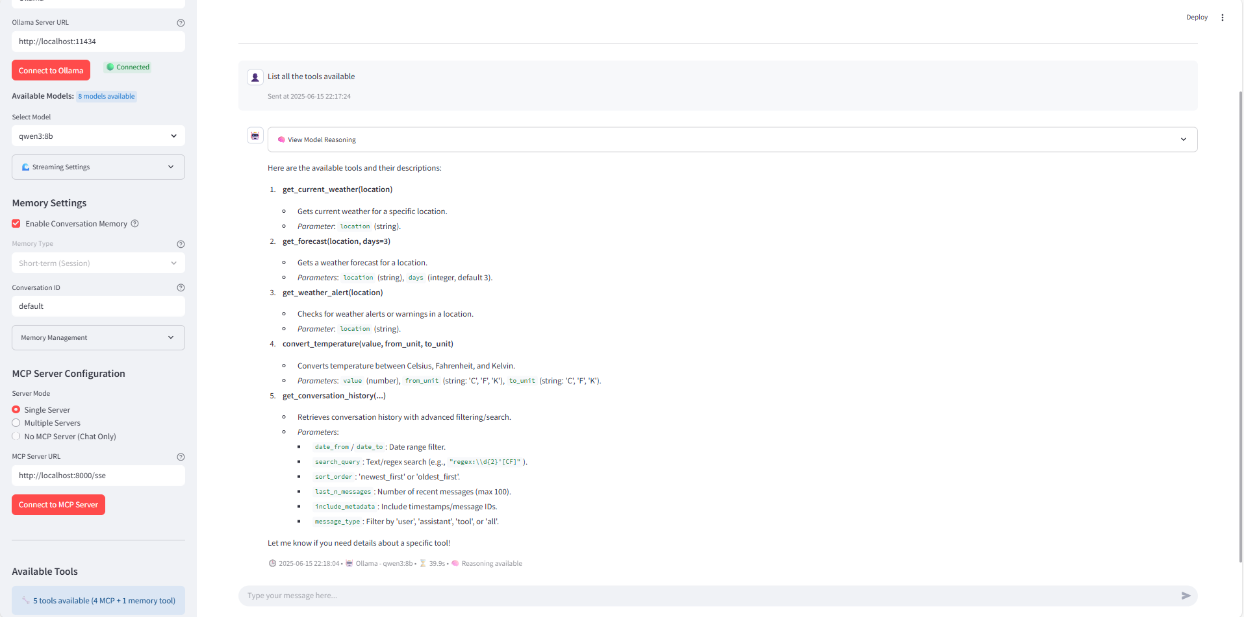1244x617 pixels.
Task: Click the last_n_messages parameter code text
Action: (343, 492)
